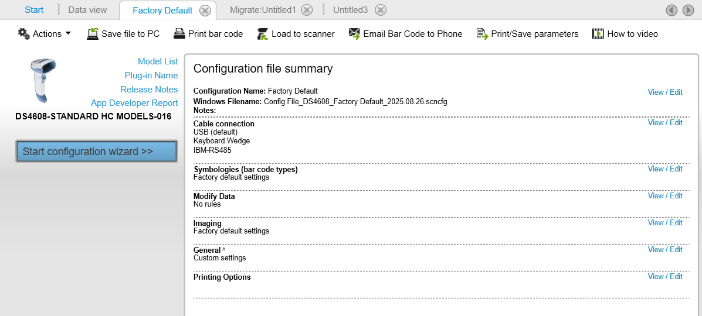Image resolution: width=702 pixels, height=316 pixels.
Task: Close the Untitled3 tab
Action: tap(381, 10)
